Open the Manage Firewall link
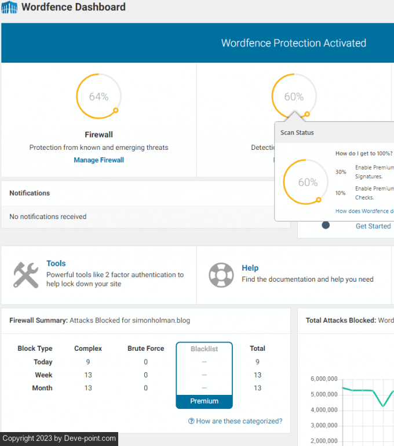394x446 pixels. pos(99,160)
